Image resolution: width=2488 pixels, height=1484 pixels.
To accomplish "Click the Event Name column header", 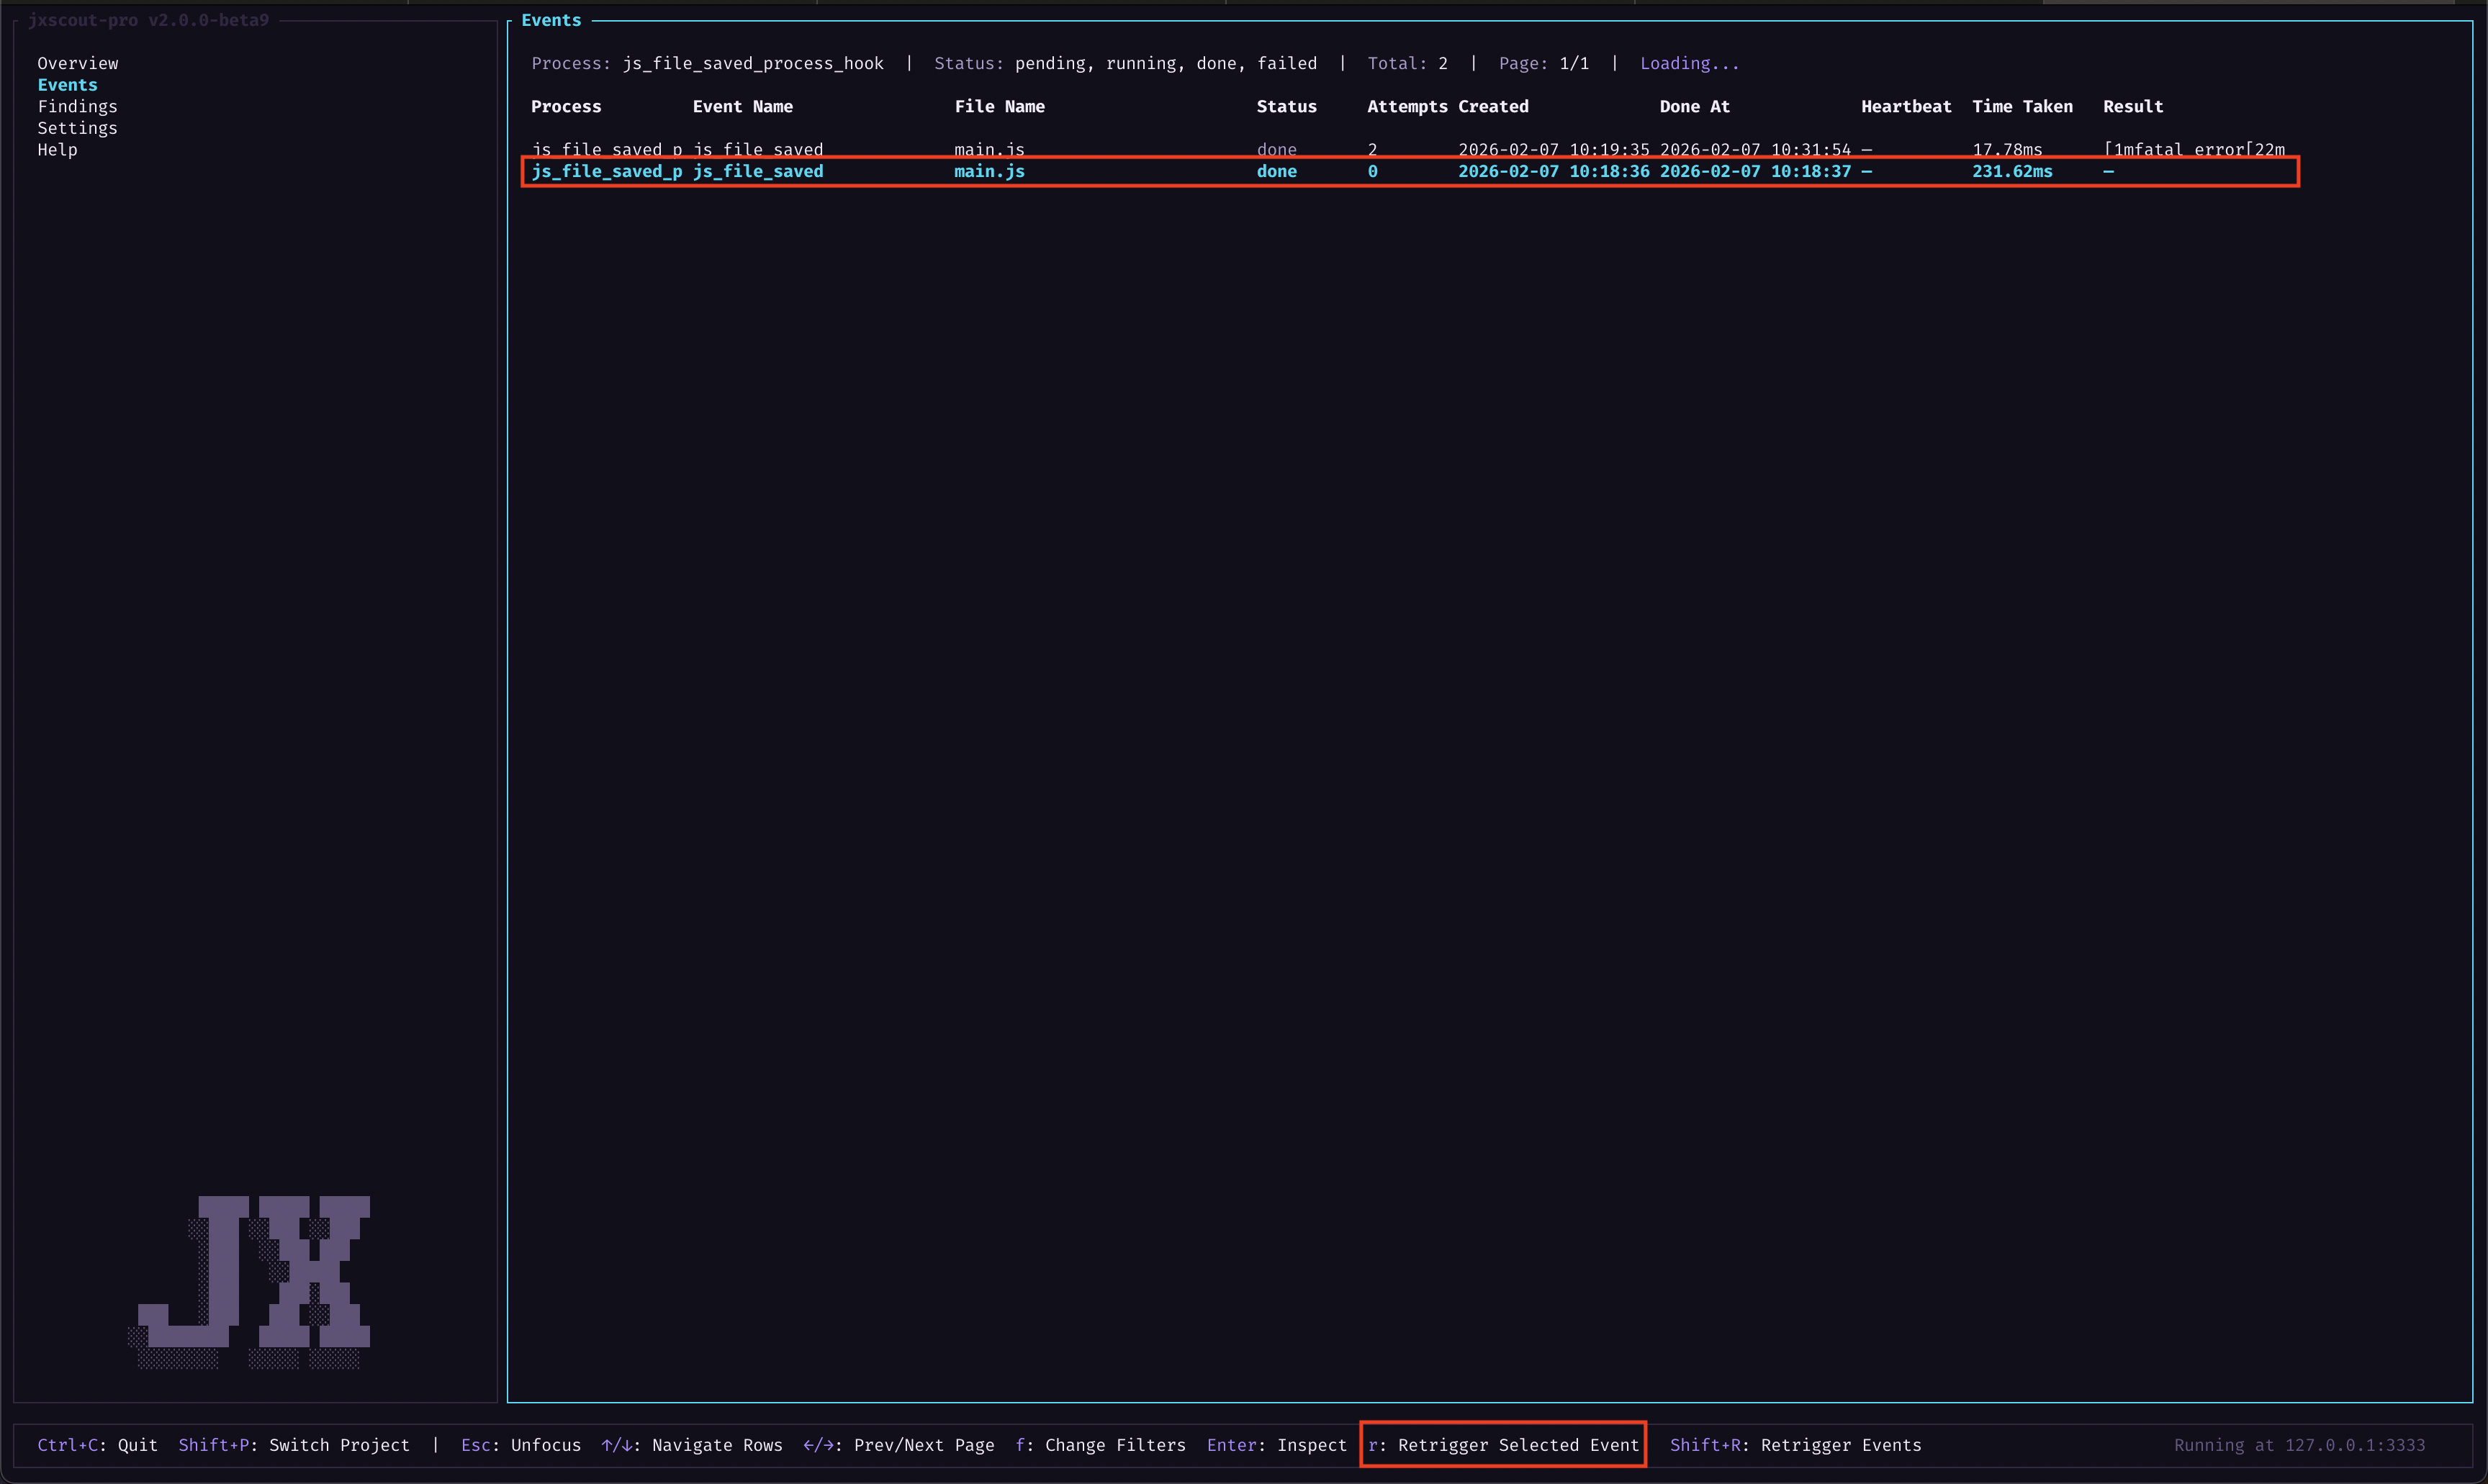I will click(742, 106).
